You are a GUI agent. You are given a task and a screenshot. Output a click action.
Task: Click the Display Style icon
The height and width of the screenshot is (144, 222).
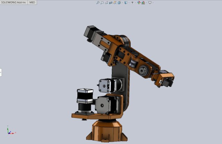[126, 2]
